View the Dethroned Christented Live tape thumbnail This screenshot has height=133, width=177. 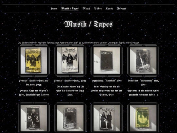point(143,60)
